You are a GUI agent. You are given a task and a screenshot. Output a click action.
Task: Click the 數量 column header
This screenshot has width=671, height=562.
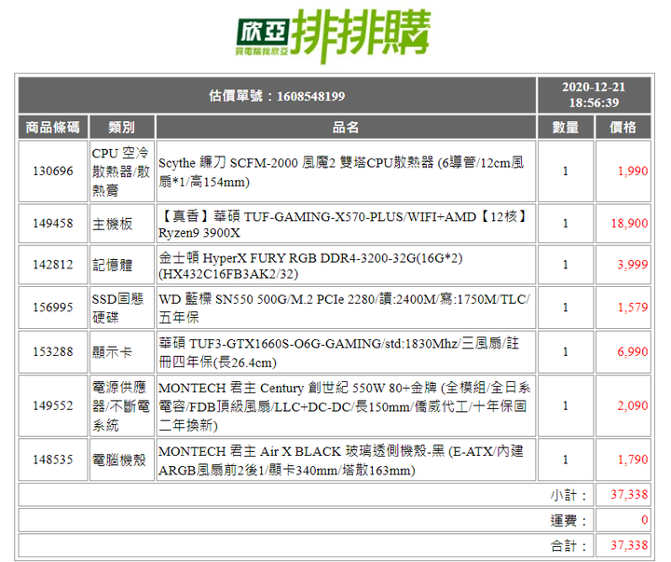(566, 127)
